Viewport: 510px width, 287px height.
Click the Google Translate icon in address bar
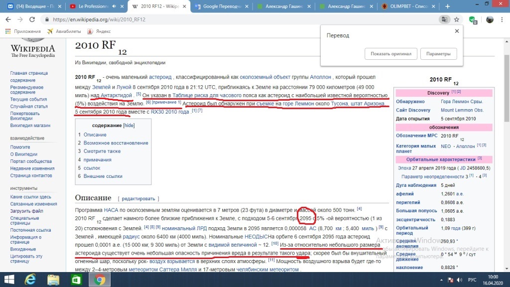click(x=444, y=19)
